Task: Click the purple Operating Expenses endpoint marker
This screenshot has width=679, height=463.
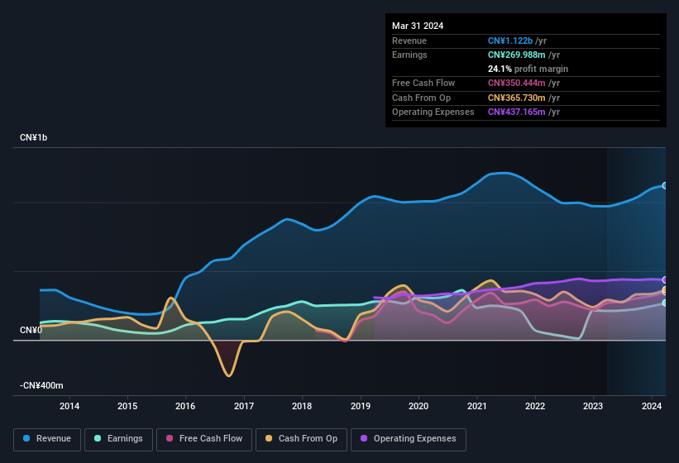Action: click(x=665, y=280)
